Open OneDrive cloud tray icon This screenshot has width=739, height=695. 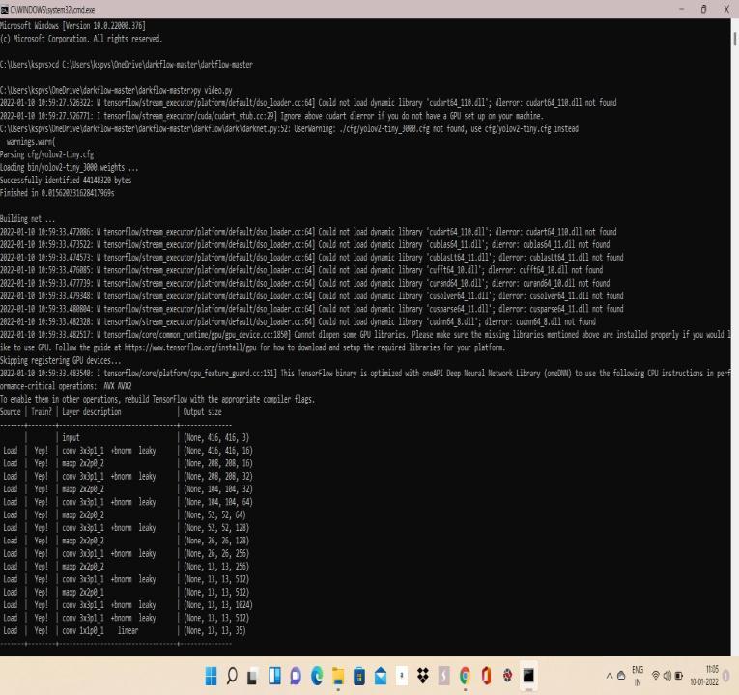(x=621, y=676)
